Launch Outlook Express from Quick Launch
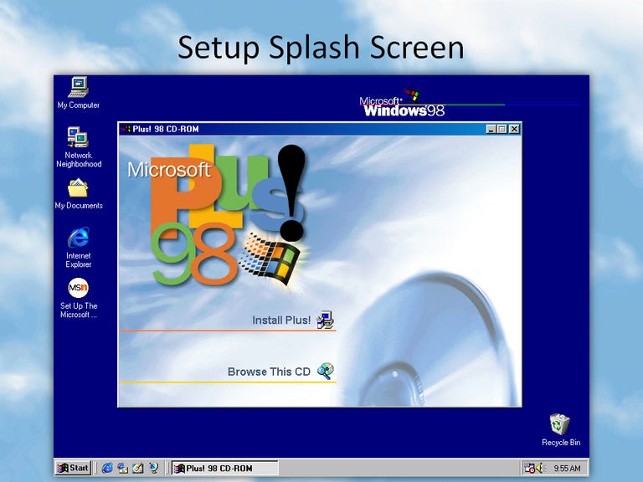This screenshot has height=482, width=643. 122,468
